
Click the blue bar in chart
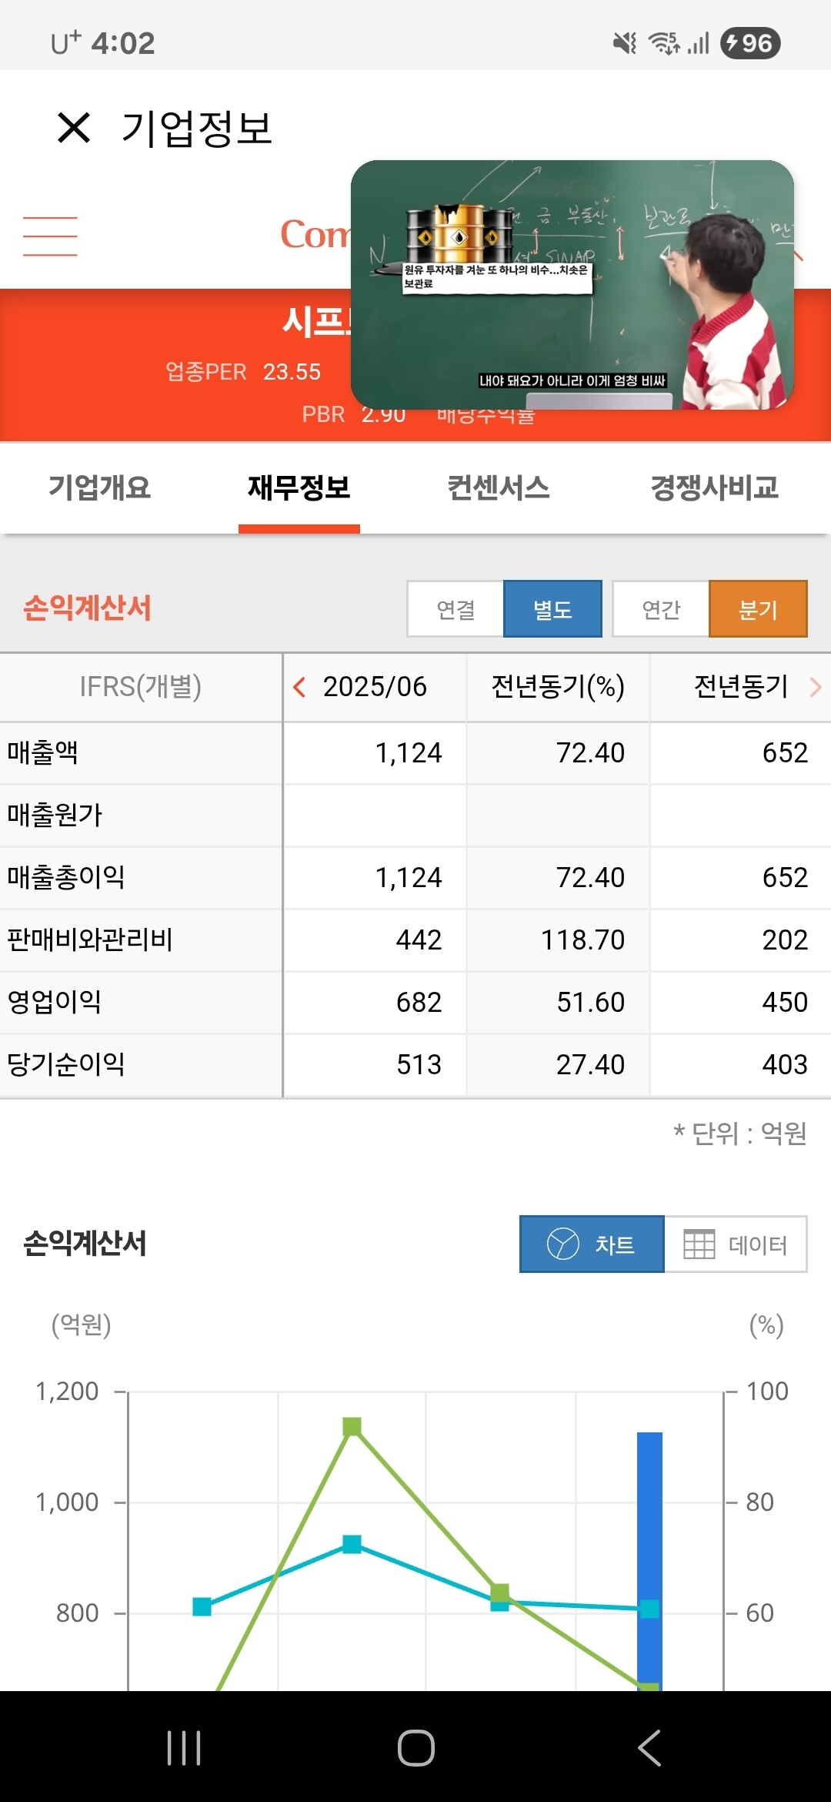click(x=649, y=1560)
